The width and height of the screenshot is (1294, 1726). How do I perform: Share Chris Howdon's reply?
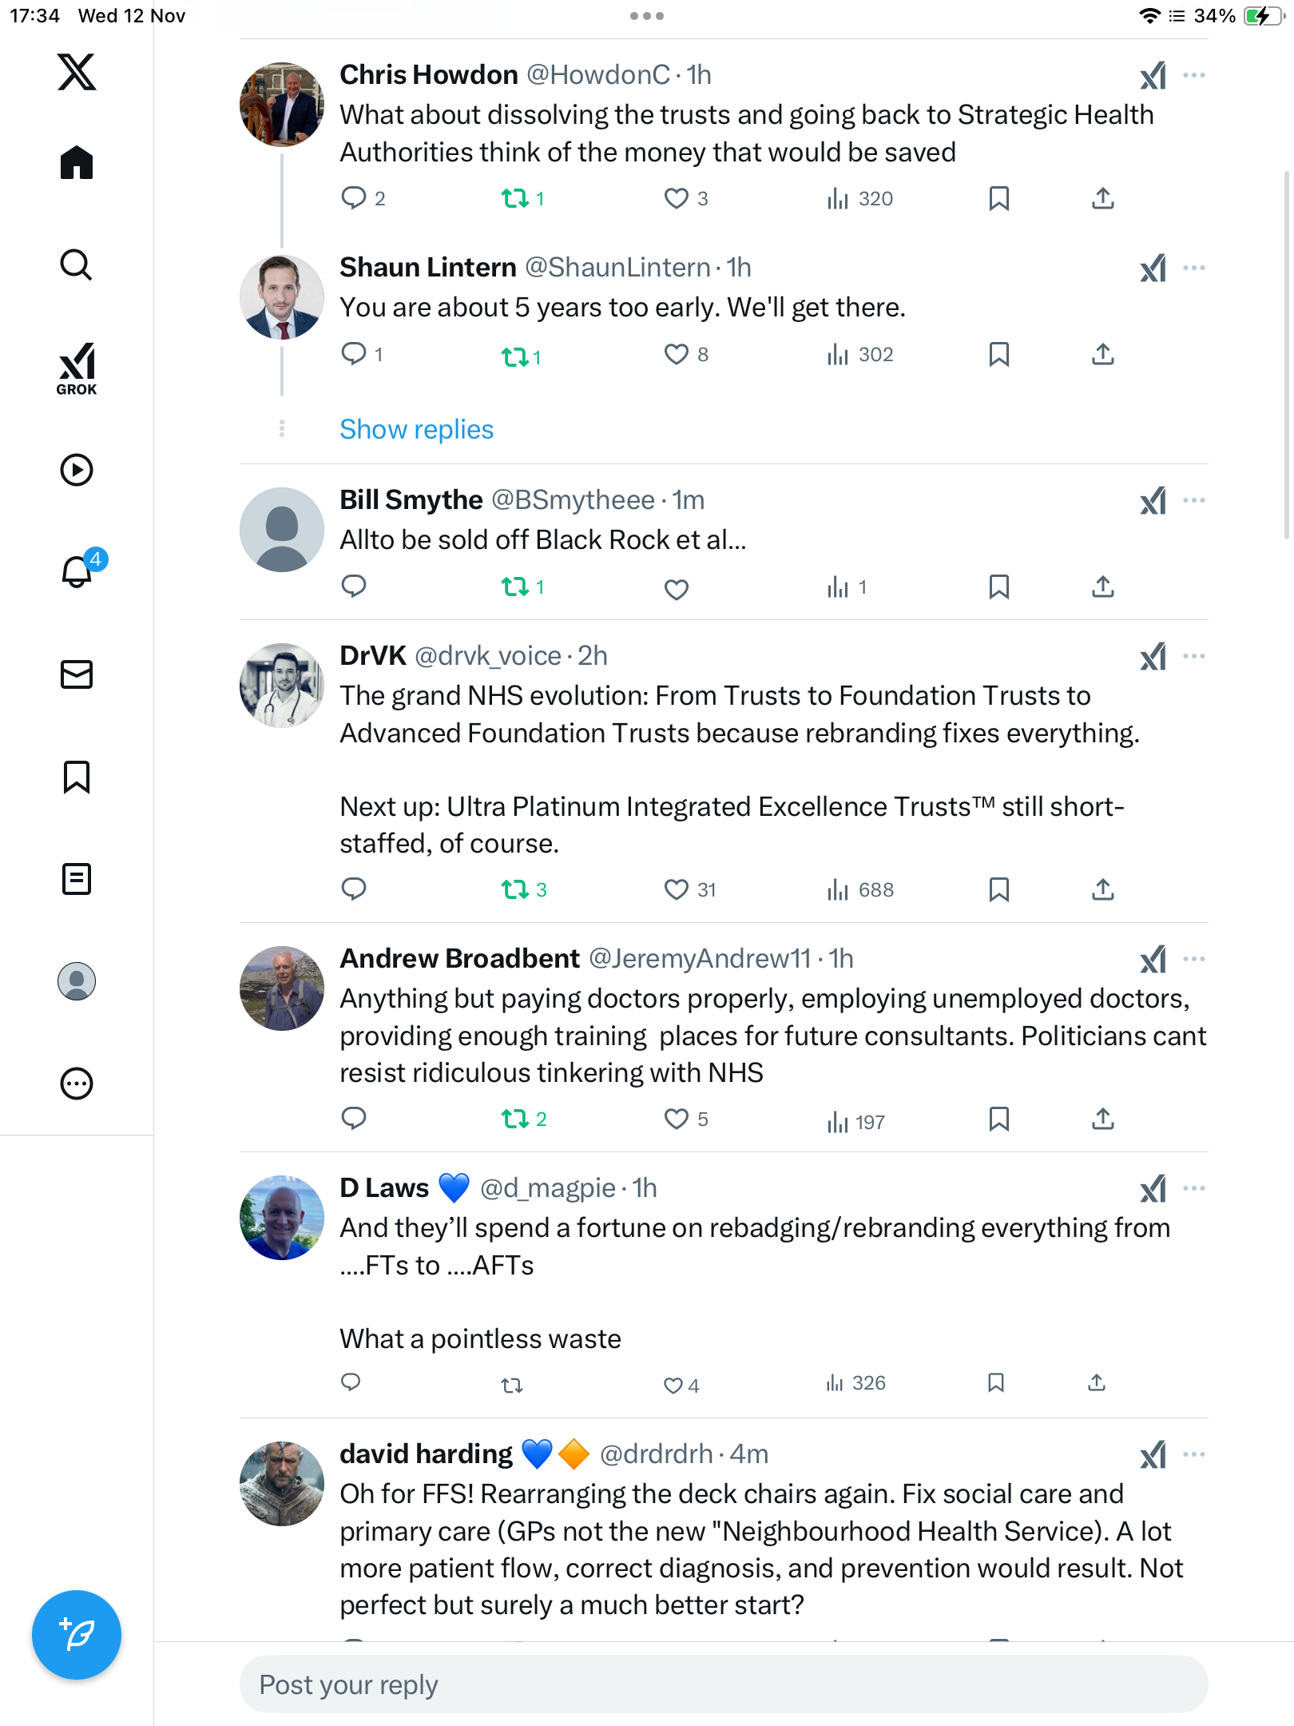pyautogui.click(x=1103, y=198)
